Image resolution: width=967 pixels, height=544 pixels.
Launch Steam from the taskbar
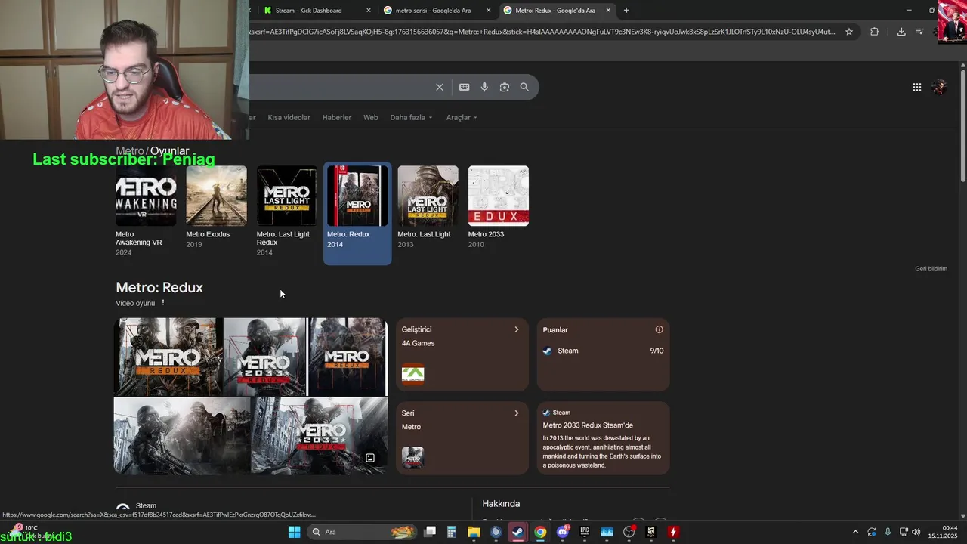click(517, 532)
